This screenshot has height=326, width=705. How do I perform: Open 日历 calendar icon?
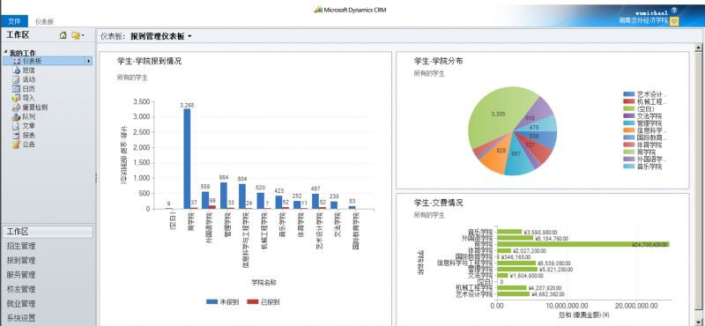[16, 89]
